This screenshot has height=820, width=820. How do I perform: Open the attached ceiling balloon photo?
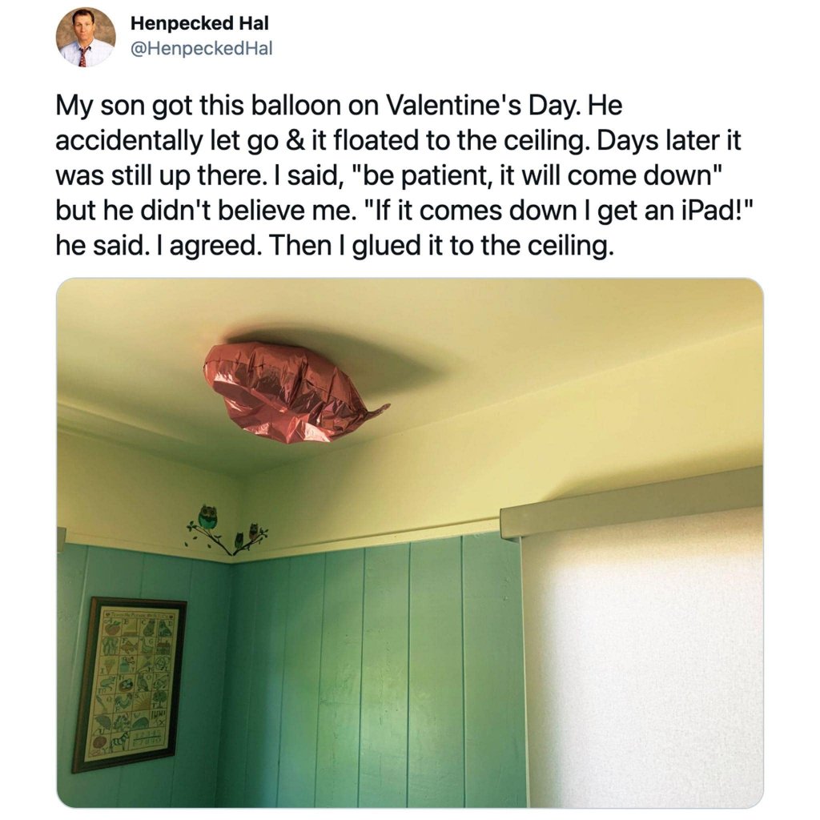pos(410,543)
